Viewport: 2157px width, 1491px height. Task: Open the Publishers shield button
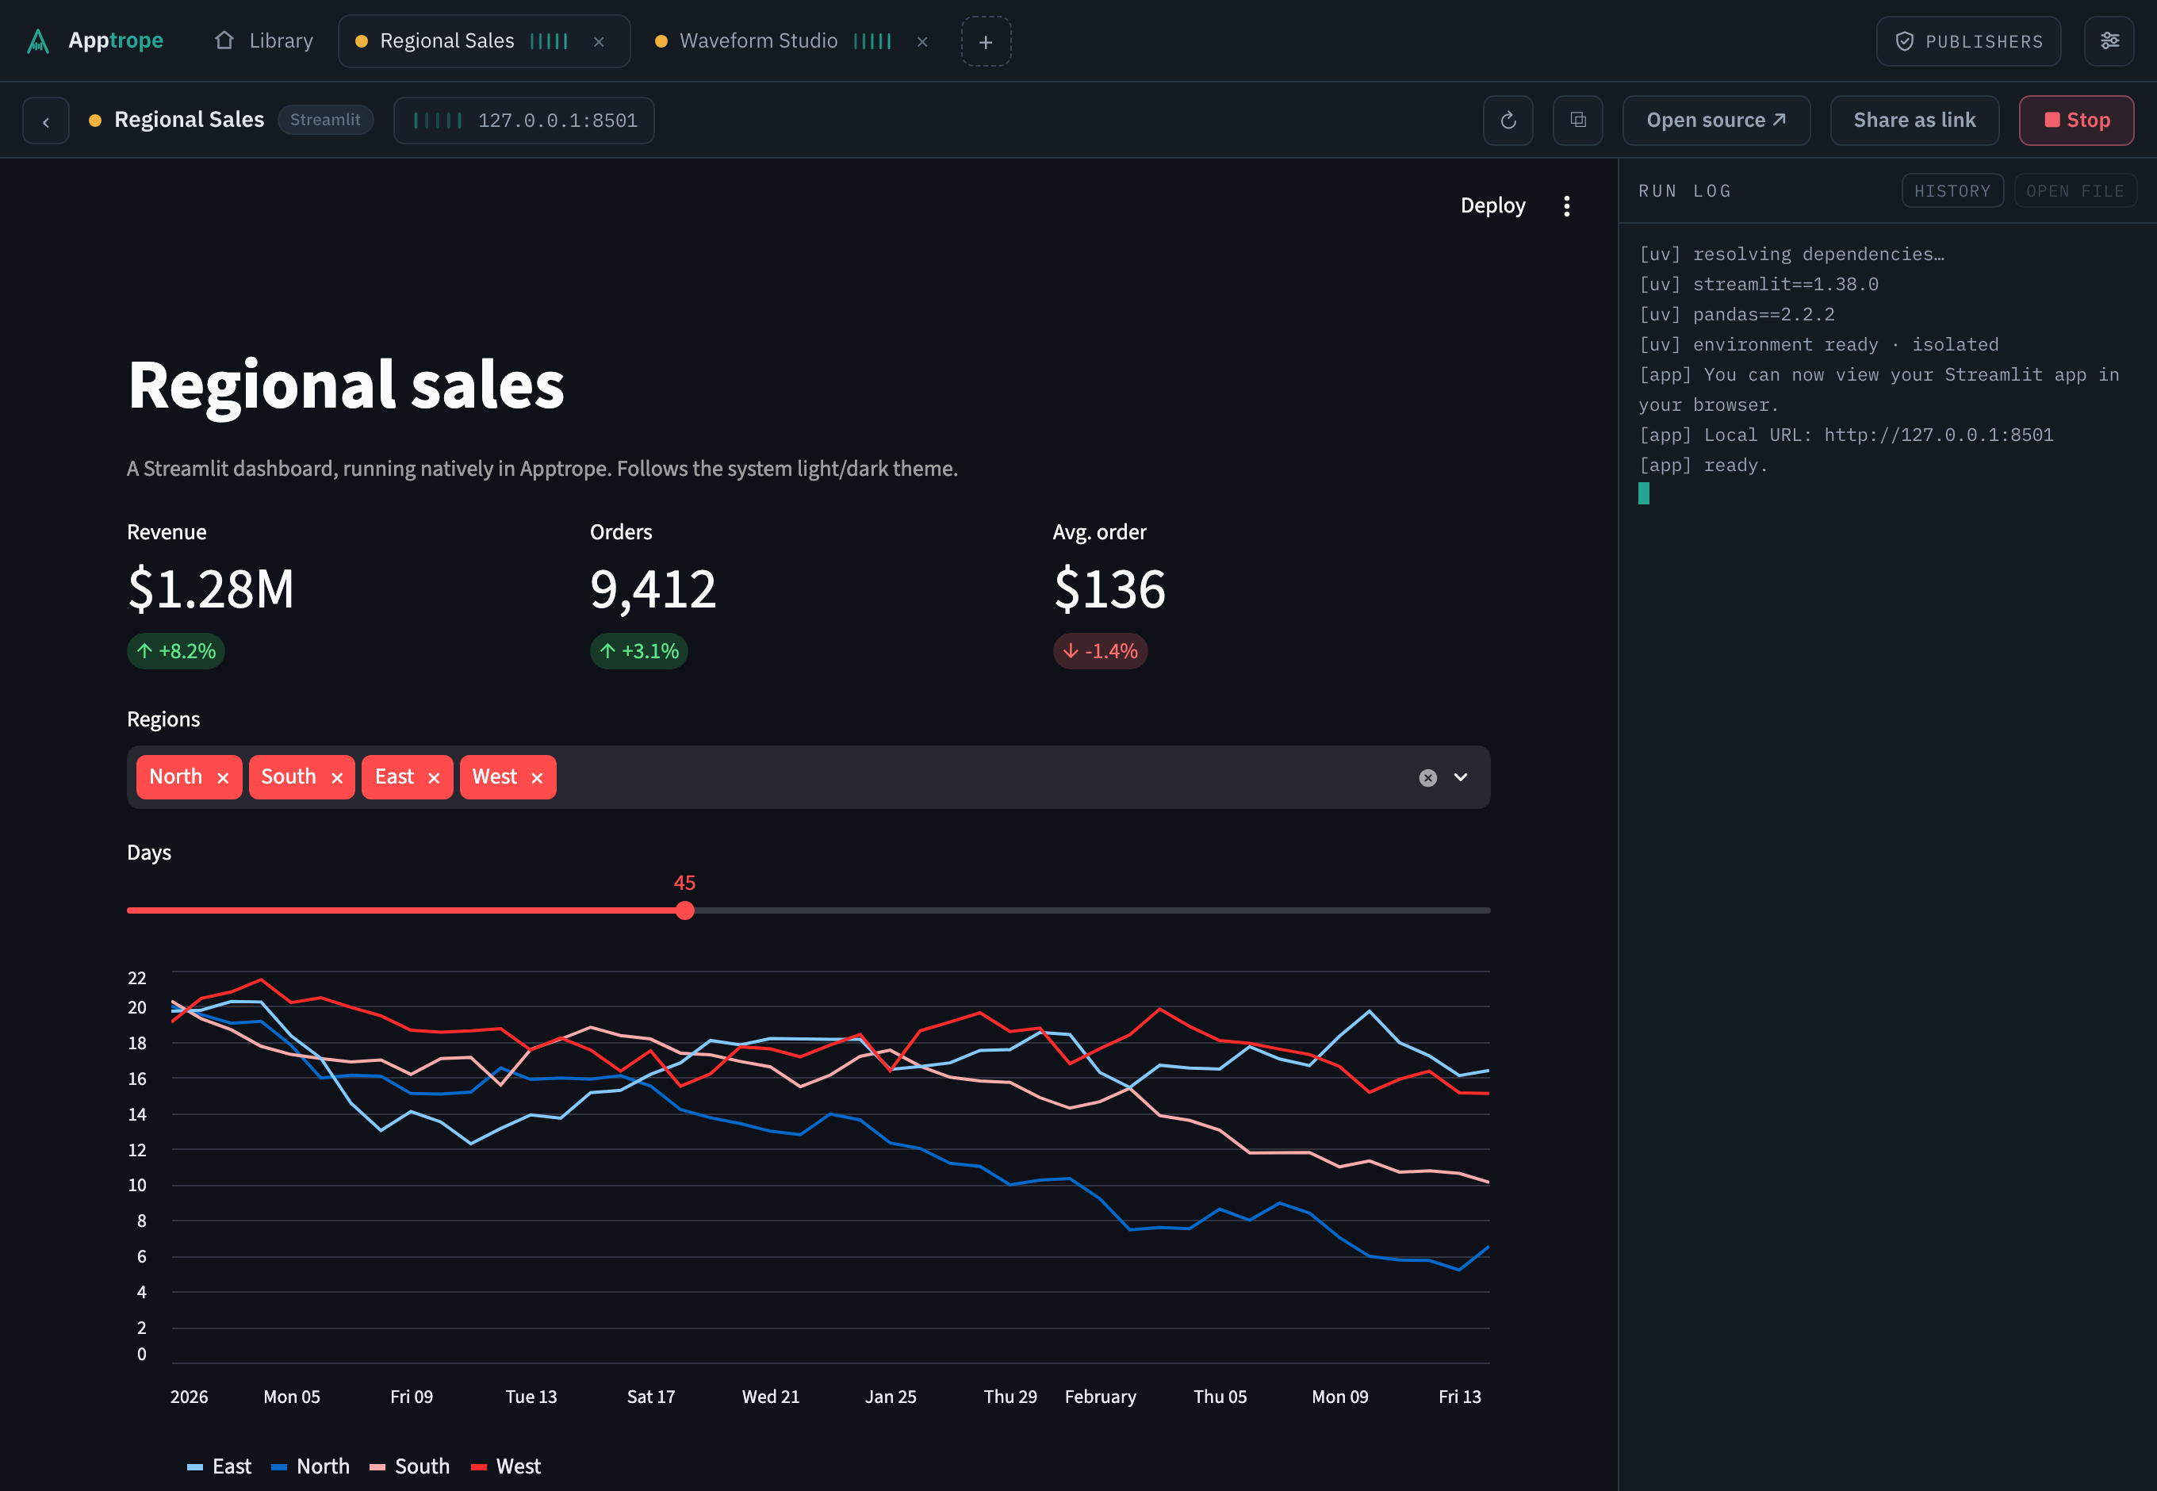(x=1968, y=42)
